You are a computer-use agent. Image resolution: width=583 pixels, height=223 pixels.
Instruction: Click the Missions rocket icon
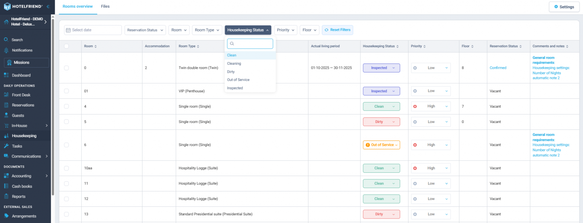tap(9, 62)
